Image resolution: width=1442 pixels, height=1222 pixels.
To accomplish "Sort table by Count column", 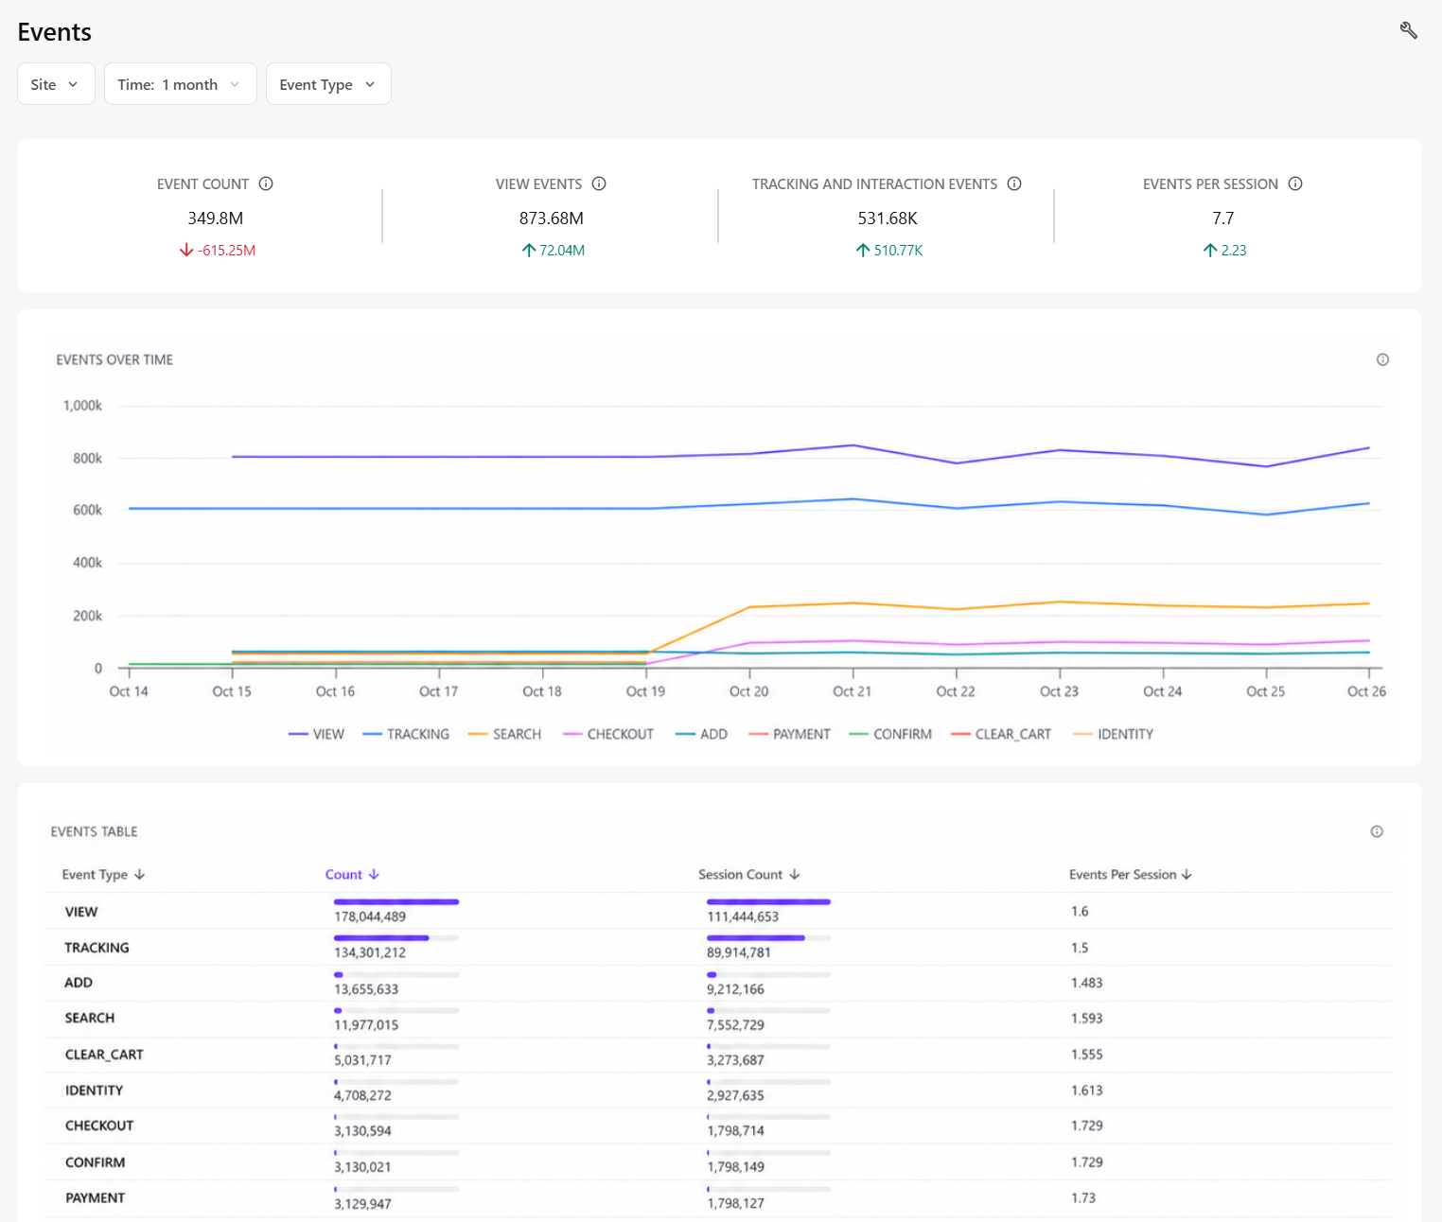I will [352, 875].
